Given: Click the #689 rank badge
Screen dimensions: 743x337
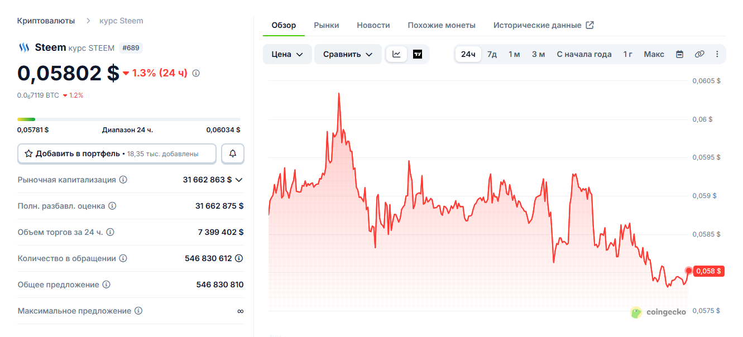Looking at the screenshot, I should point(131,48).
